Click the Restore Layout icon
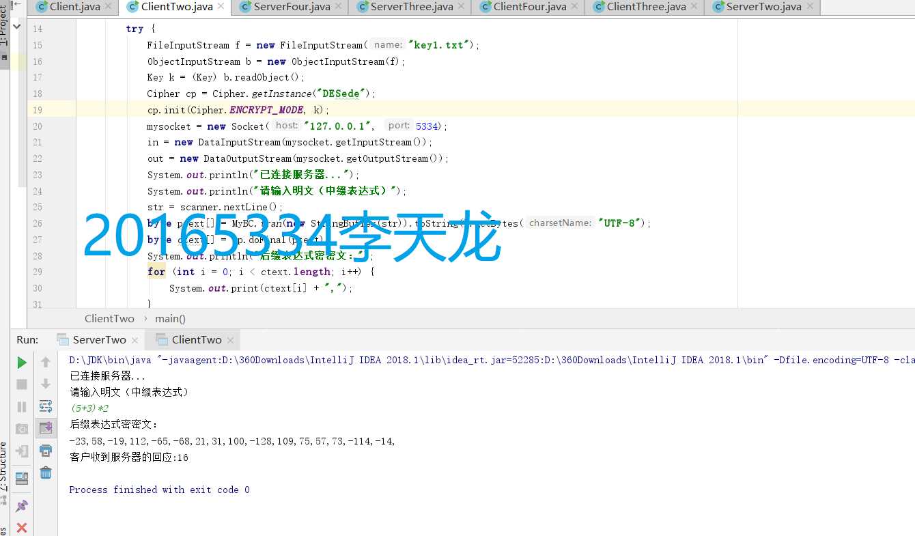Image resolution: width=915 pixels, height=536 pixels. tap(22, 479)
